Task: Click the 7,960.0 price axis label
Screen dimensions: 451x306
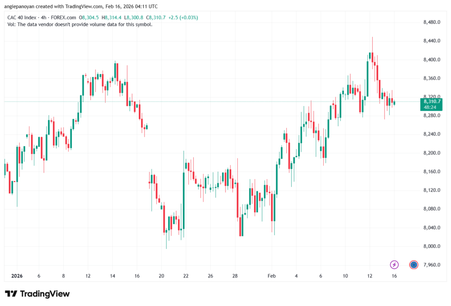Action: click(x=432, y=265)
